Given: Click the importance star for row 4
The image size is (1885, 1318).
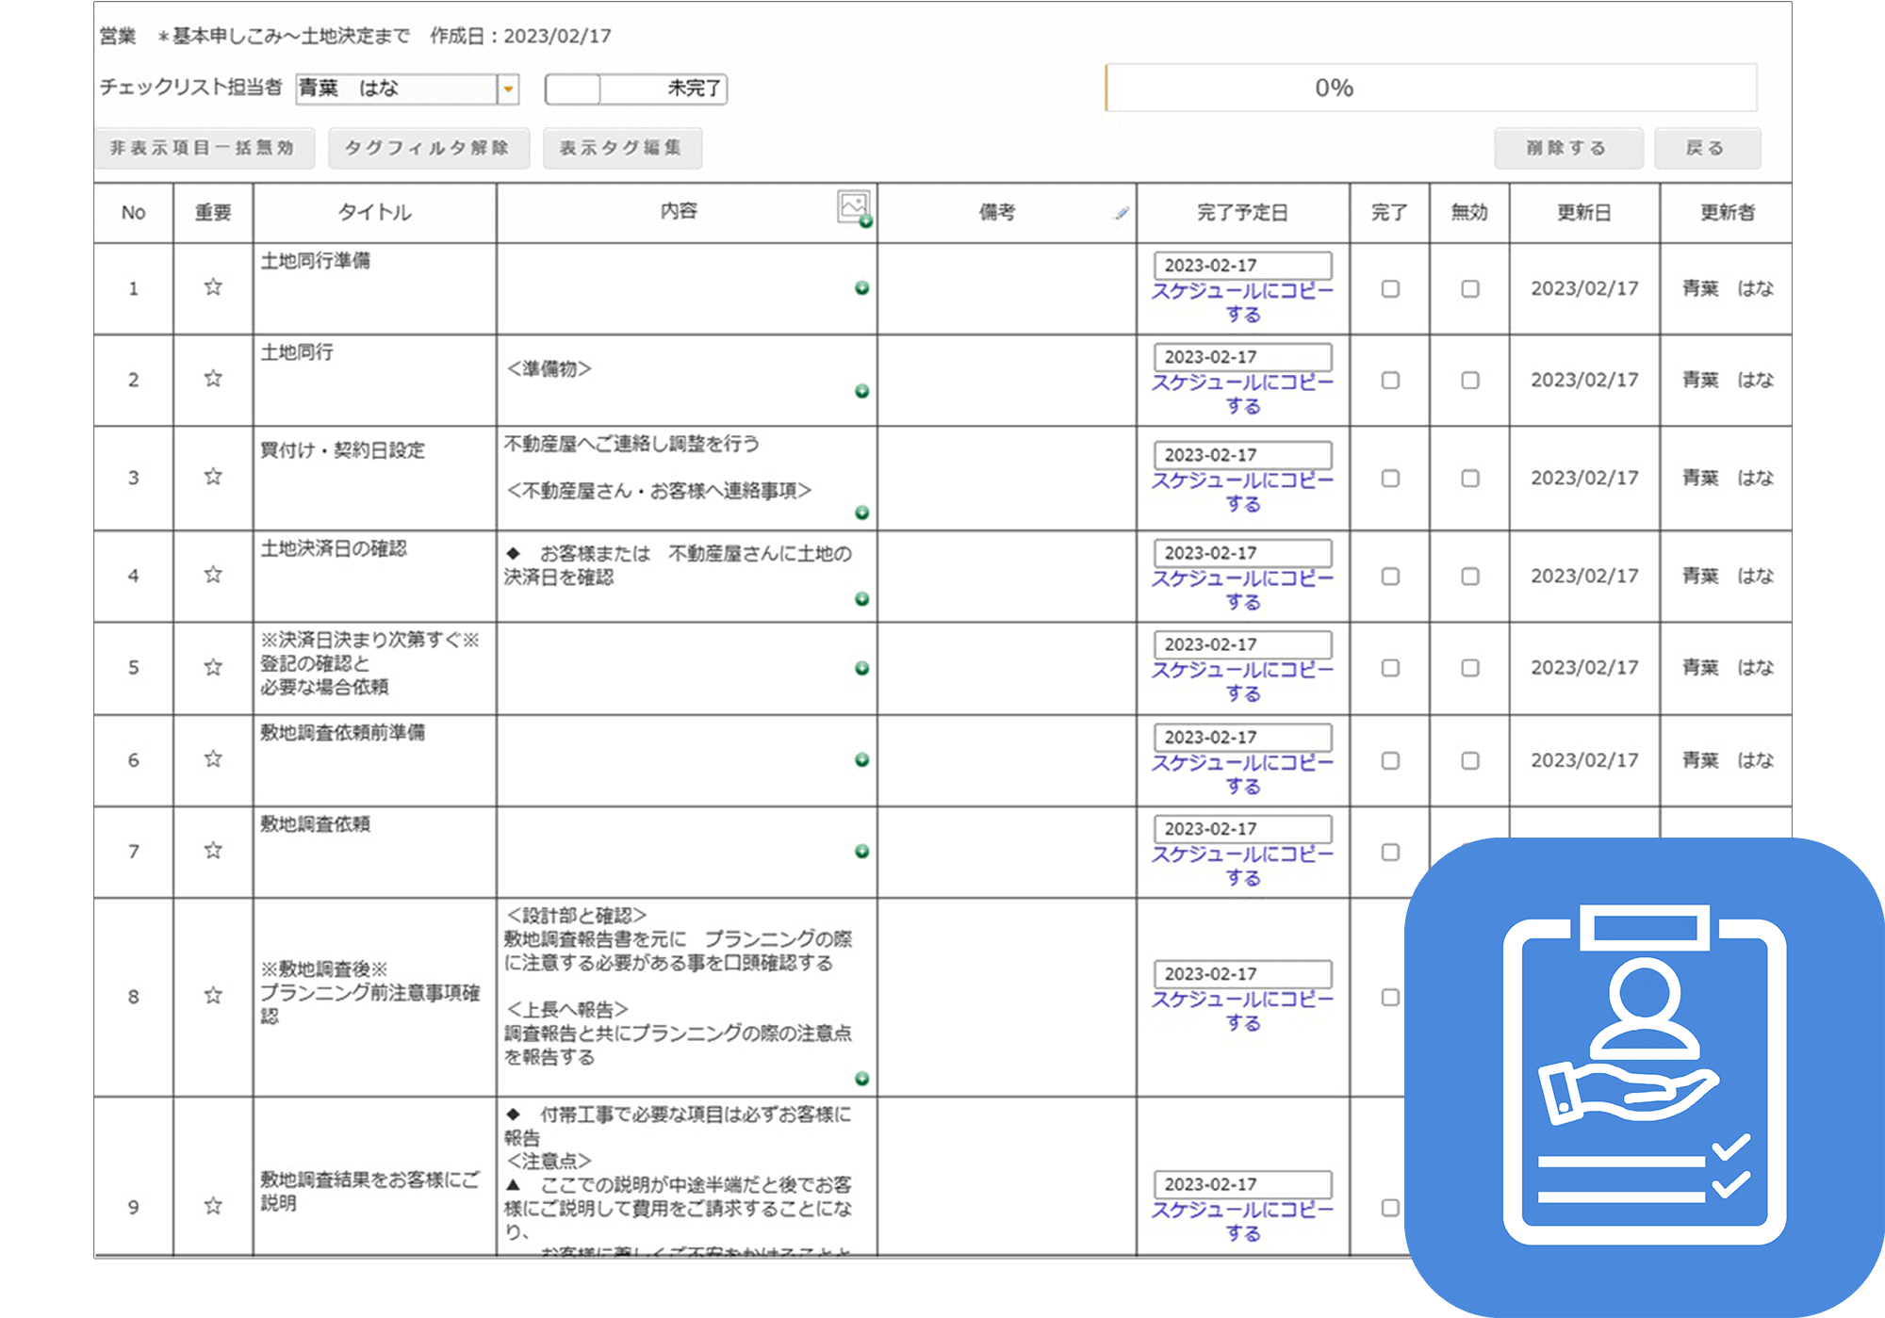Looking at the screenshot, I should [x=213, y=575].
